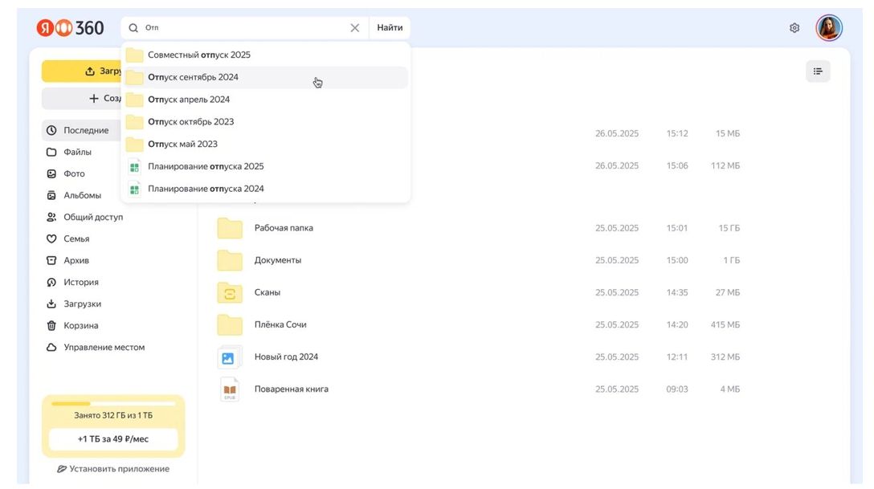Select suggestion Совместный отпуск 2025
Image resolution: width=874 pixels, height=489 pixels.
click(x=198, y=55)
